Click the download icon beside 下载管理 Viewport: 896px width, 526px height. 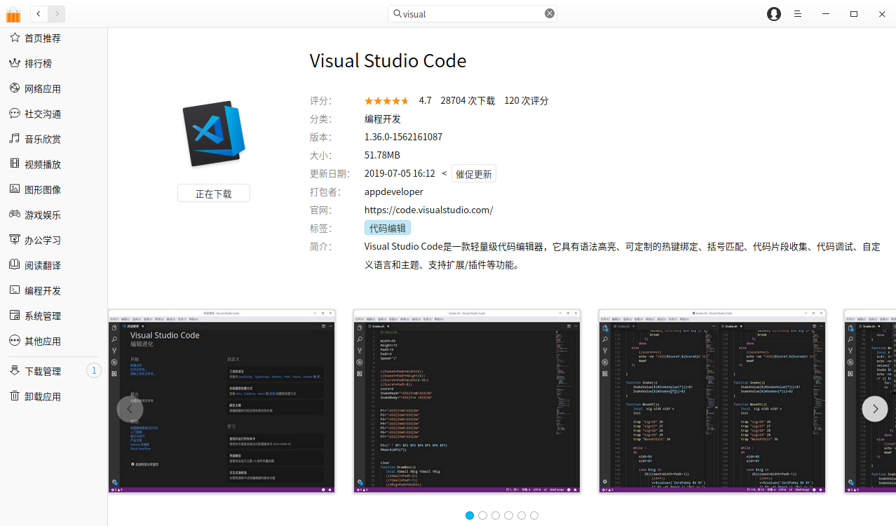15,371
